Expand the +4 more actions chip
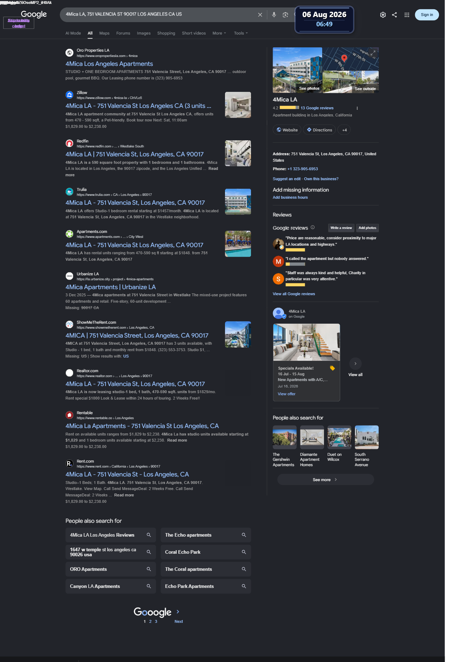 point(344,130)
